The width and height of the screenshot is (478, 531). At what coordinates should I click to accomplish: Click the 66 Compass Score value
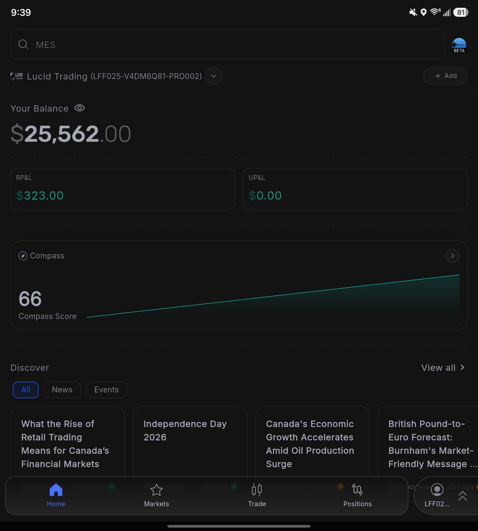coord(30,299)
